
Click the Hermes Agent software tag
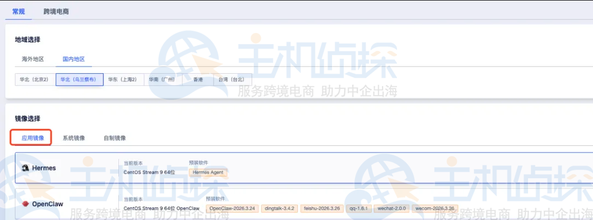208,172
